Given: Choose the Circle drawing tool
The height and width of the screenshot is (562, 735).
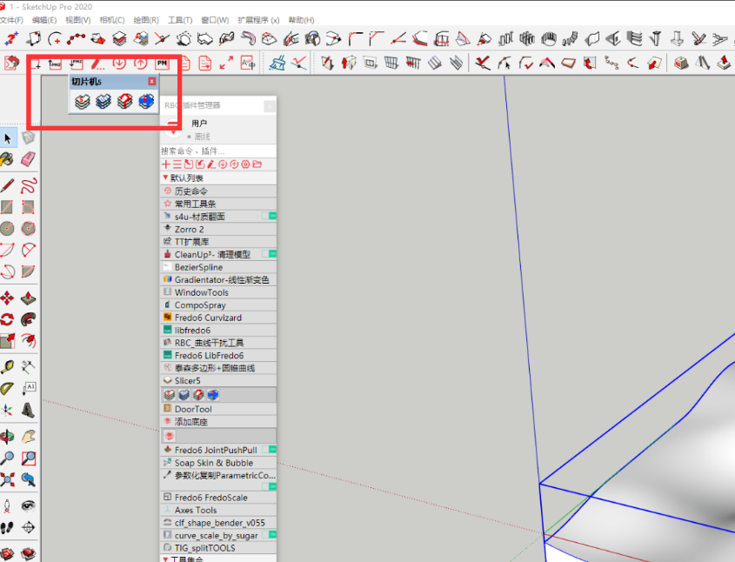Looking at the screenshot, I should [x=7, y=229].
